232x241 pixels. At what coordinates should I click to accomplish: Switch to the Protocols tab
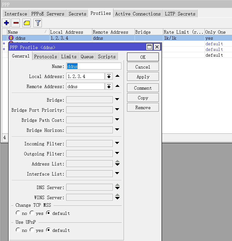tap(45, 57)
